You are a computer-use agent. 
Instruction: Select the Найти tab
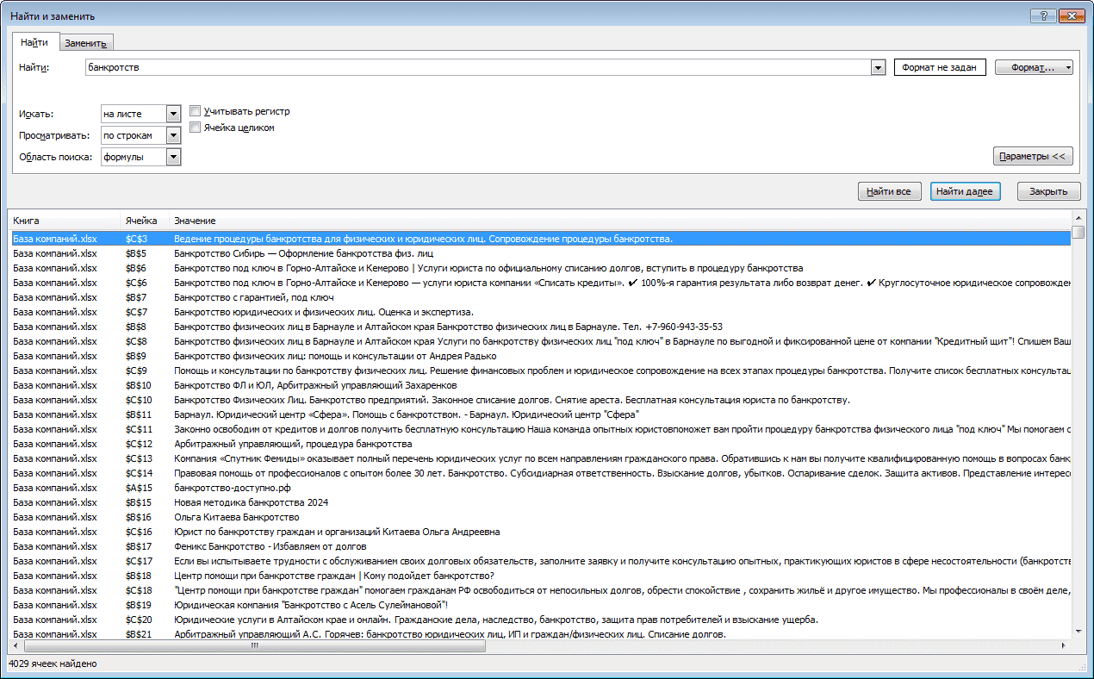(x=34, y=41)
